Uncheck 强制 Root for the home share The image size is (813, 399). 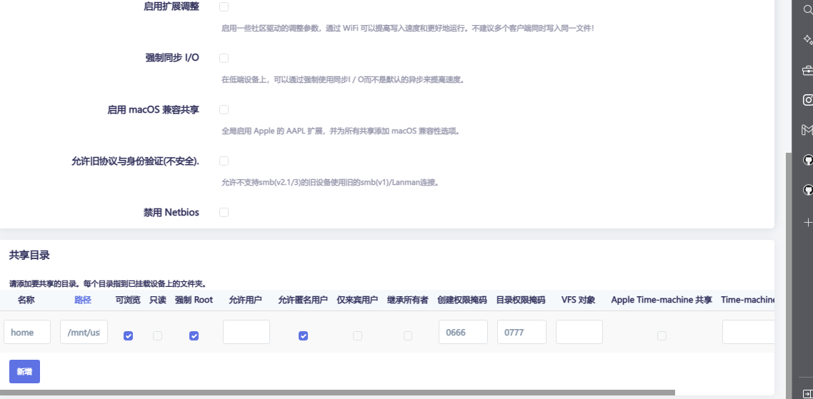pos(194,335)
